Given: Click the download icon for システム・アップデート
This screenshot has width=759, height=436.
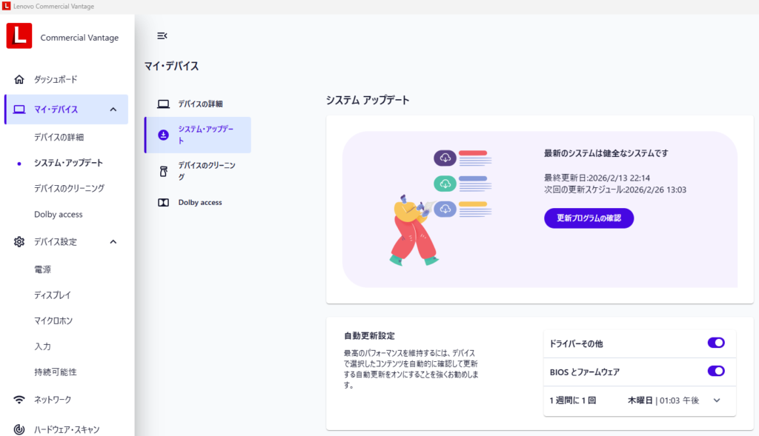Looking at the screenshot, I should pyautogui.click(x=163, y=135).
